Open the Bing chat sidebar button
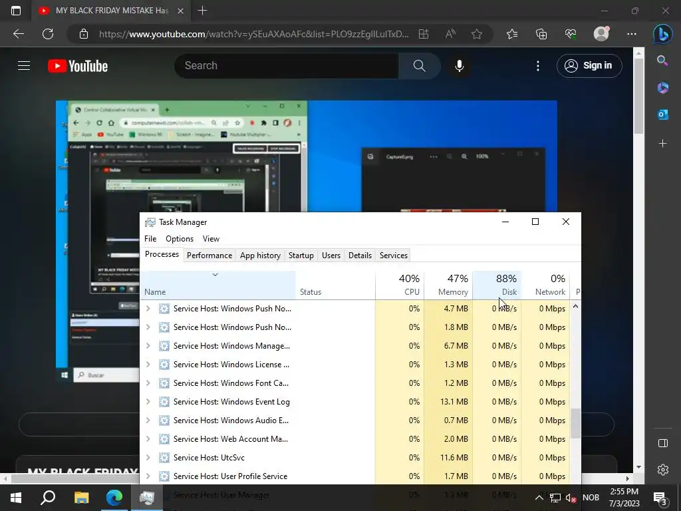Image resolution: width=681 pixels, height=511 pixels. tap(662, 35)
